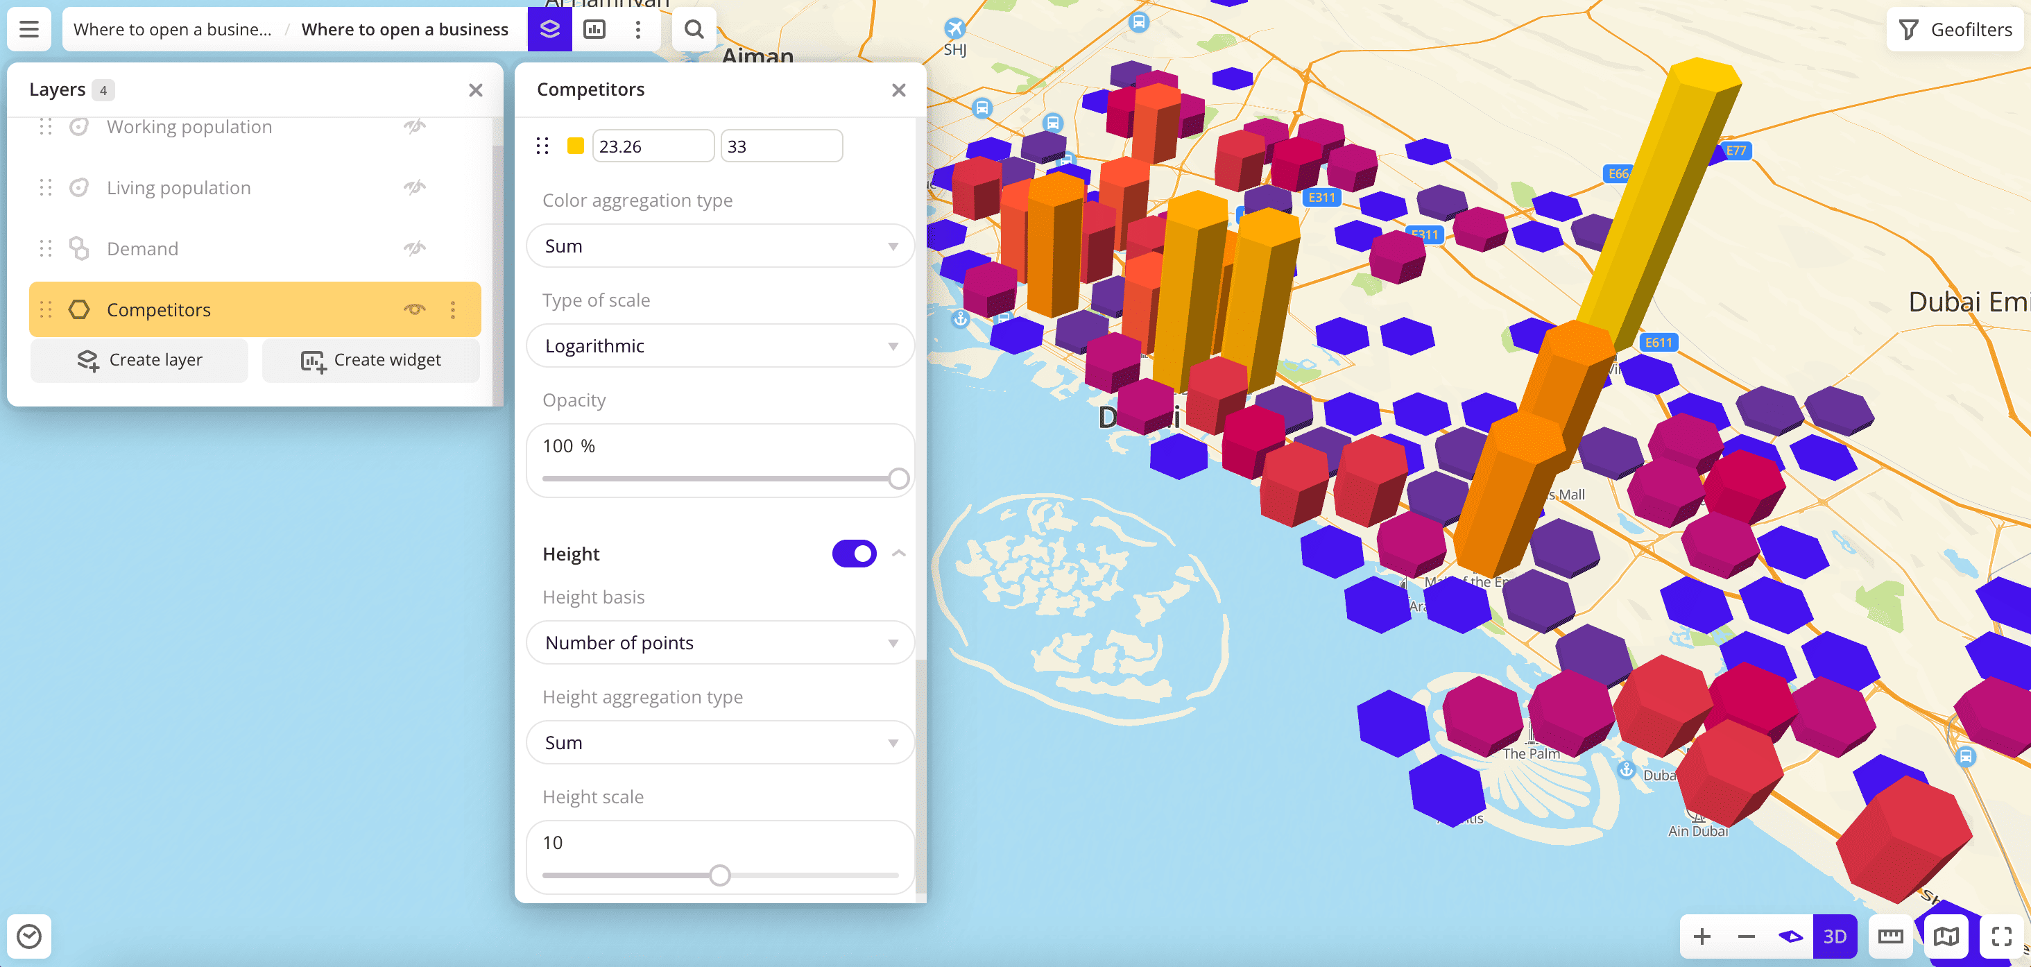Click the layers panel icon in toolbar
The height and width of the screenshot is (967, 2031).
(x=549, y=29)
